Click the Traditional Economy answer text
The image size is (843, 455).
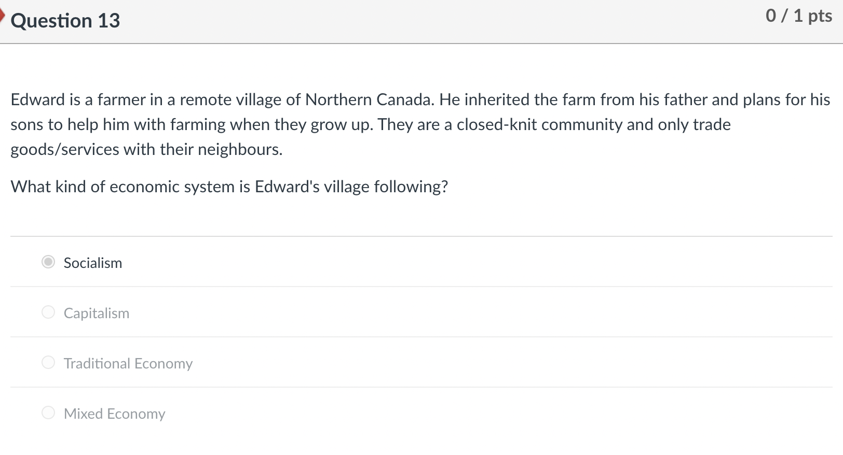click(x=128, y=364)
